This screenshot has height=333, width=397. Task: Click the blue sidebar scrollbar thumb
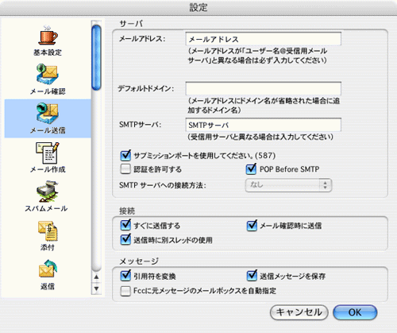(x=96, y=57)
